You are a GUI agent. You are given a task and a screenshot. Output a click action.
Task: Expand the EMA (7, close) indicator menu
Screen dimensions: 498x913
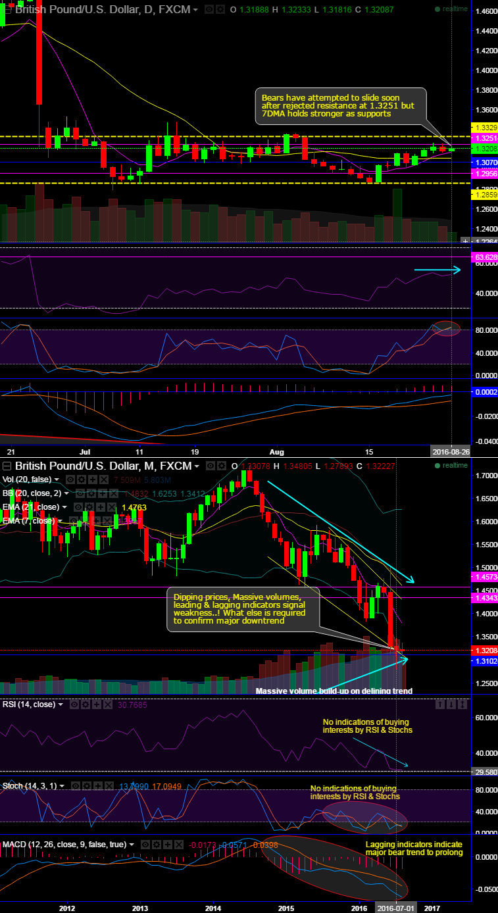tap(59, 520)
